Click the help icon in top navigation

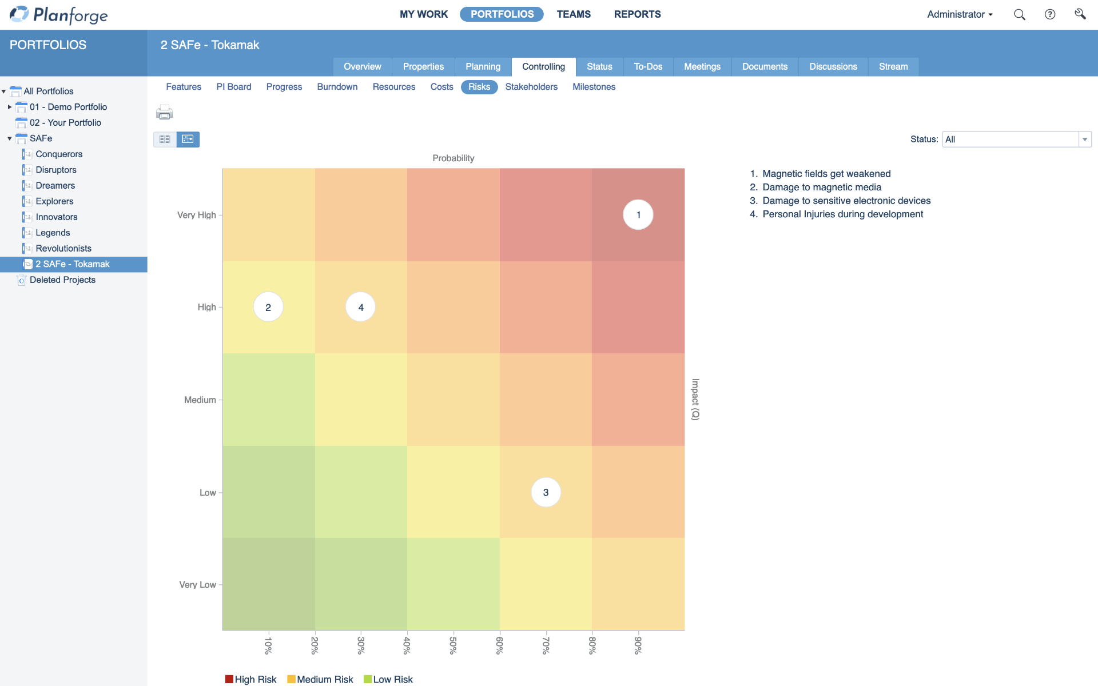pyautogui.click(x=1051, y=15)
